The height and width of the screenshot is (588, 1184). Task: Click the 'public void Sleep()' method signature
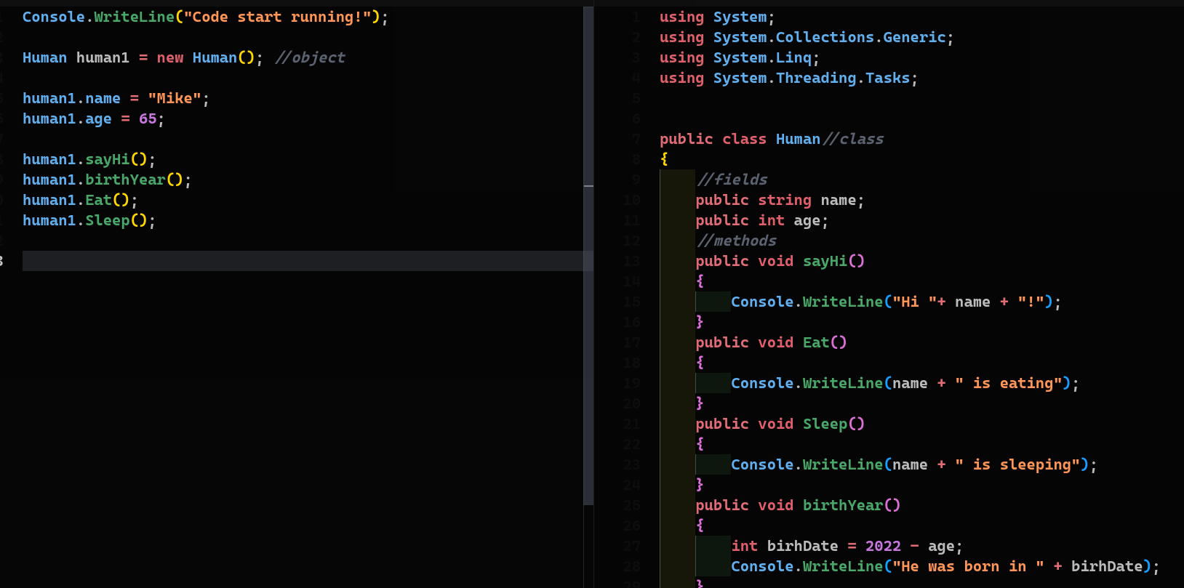point(780,424)
